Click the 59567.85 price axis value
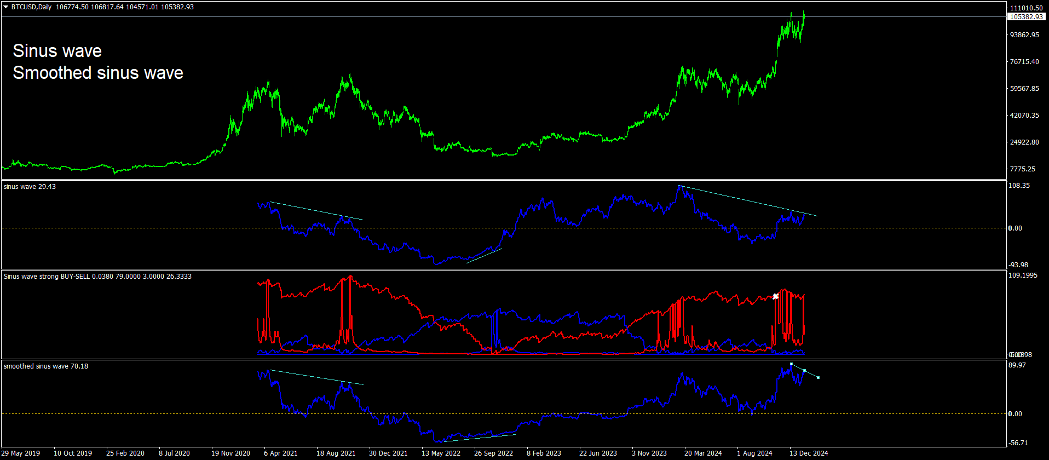Viewport: 1049px width, 460px height. [1024, 89]
